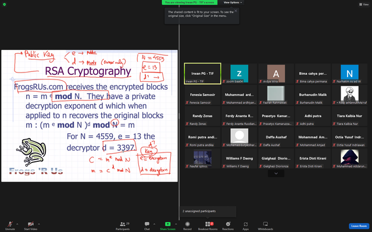Open video options arrow beside Start Video
372x232 pixels.
tap(39, 224)
